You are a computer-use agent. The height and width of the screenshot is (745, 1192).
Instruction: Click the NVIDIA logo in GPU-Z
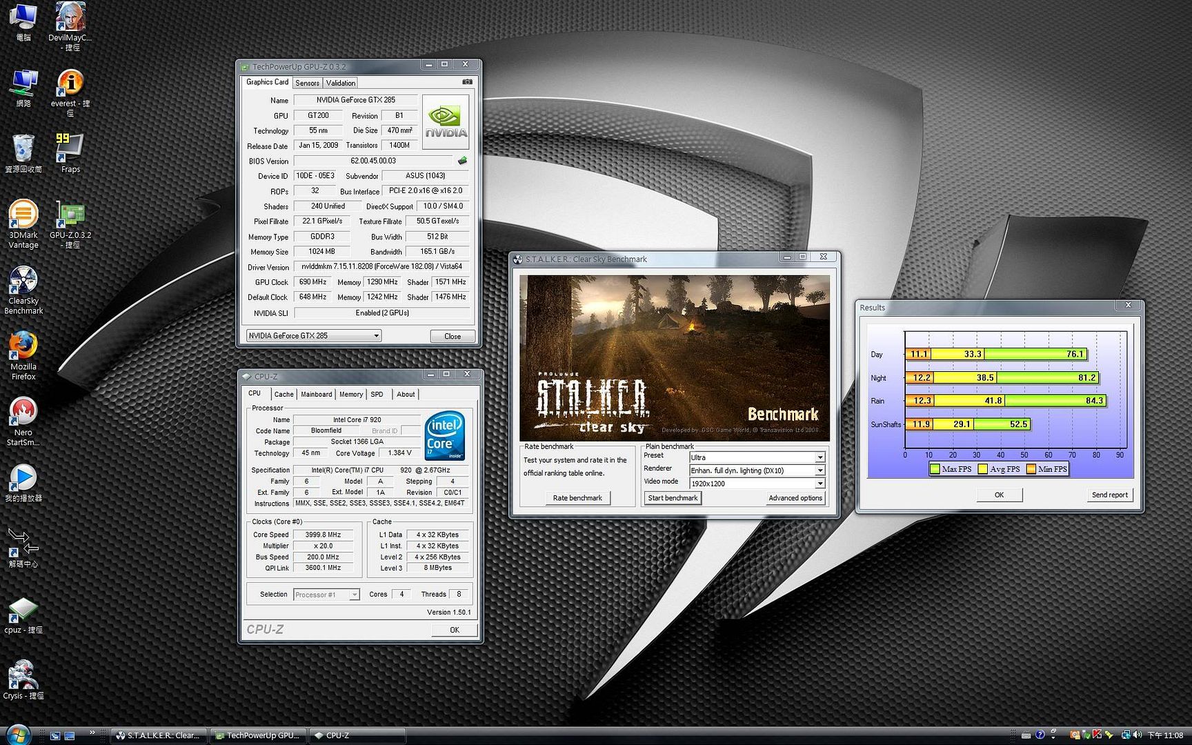pos(446,122)
